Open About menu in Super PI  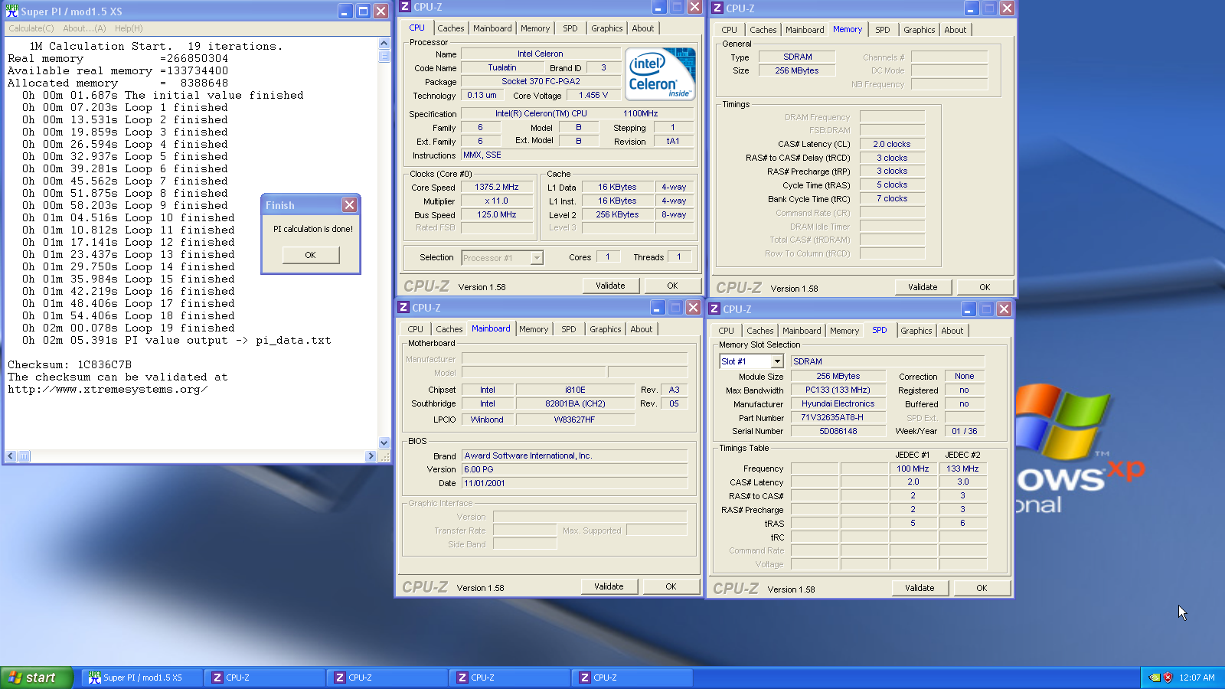pos(84,28)
